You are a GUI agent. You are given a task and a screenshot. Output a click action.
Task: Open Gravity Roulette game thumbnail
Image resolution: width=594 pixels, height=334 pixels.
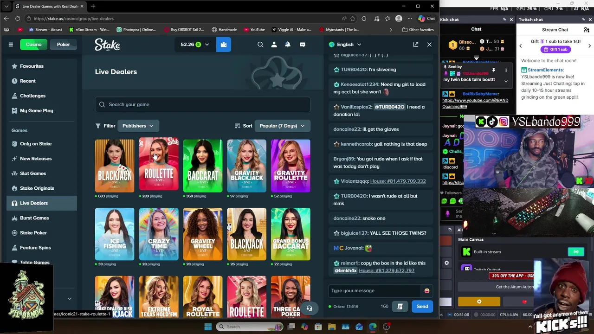291,166
